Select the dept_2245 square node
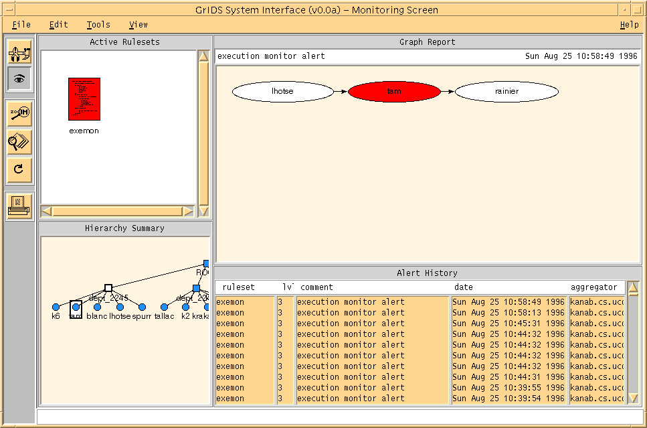Viewport: 647px width, 428px height. (108, 288)
